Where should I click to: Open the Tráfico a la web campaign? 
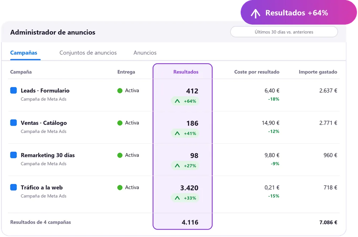[42, 187]
